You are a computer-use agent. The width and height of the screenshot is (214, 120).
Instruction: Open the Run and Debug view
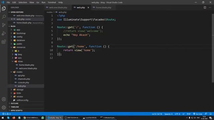pyautogui.click(x=4, y=33)
